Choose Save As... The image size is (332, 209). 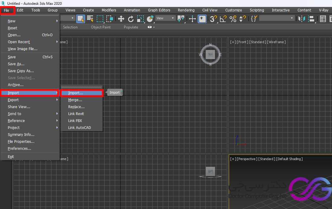(x=30, y=64)
